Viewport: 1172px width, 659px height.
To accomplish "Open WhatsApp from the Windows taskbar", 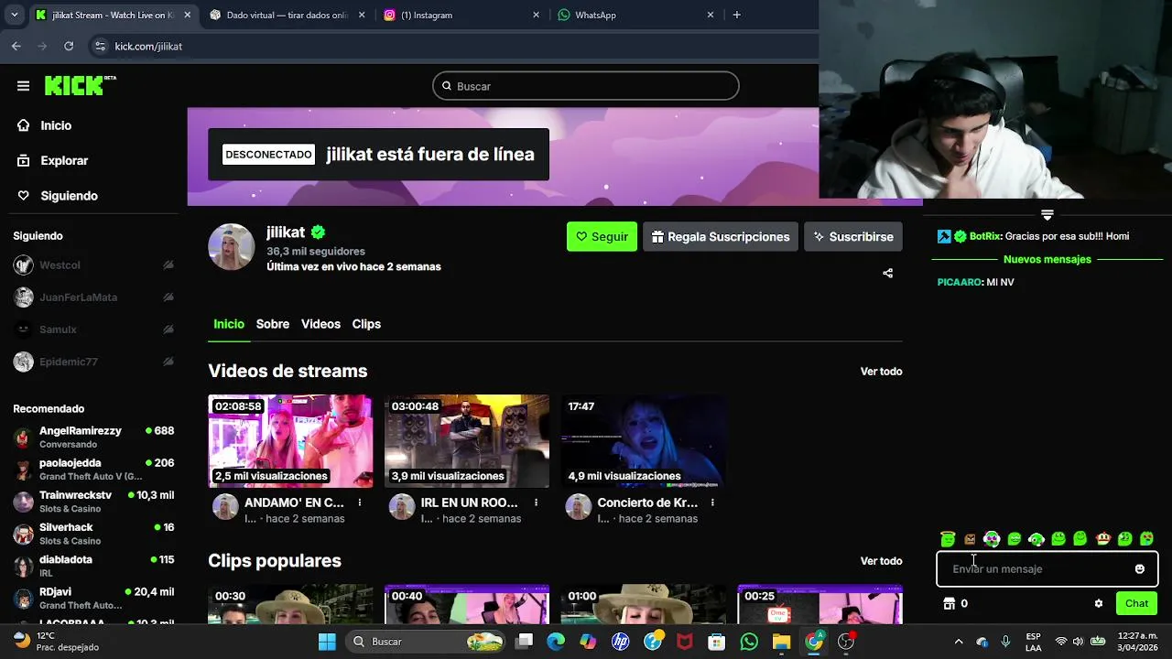I will tap(749, 642).
